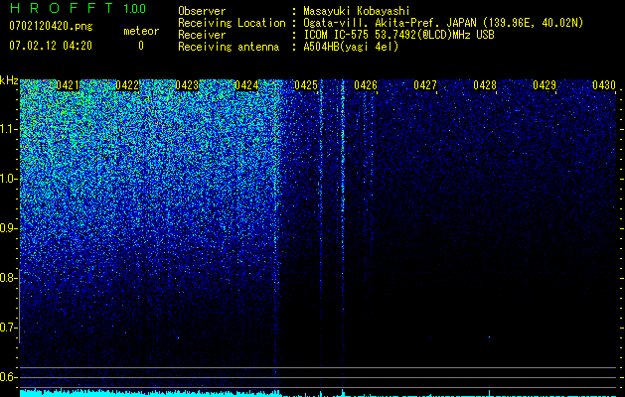
Task: Click the 0.9 kHz frequency label
Action: coord(8,228)
